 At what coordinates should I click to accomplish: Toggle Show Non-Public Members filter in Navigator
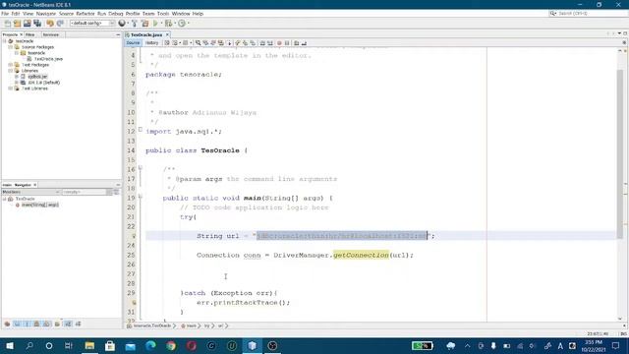pos(36,324)
